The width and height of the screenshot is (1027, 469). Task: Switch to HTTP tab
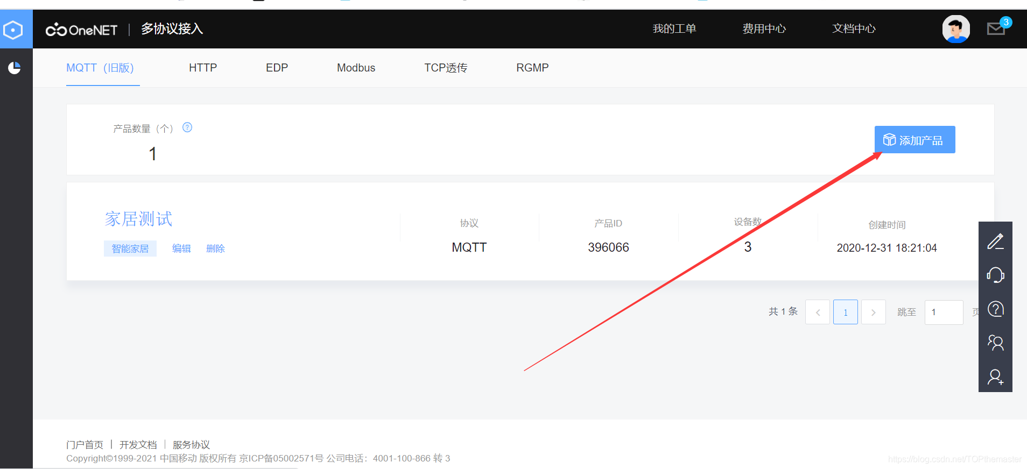point(203,68)
